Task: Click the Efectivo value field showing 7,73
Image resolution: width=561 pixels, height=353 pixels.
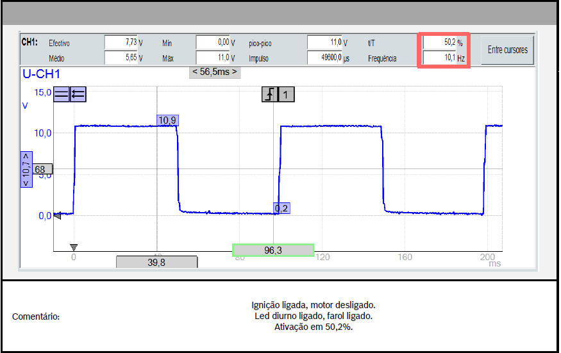Action: click(121, 43)
